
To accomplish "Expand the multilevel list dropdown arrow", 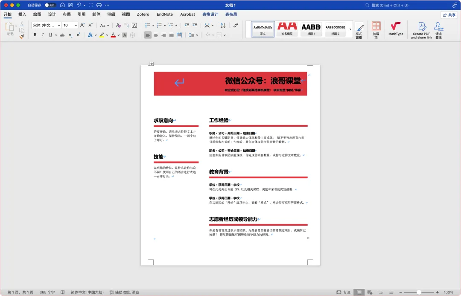I will [176, 26].
